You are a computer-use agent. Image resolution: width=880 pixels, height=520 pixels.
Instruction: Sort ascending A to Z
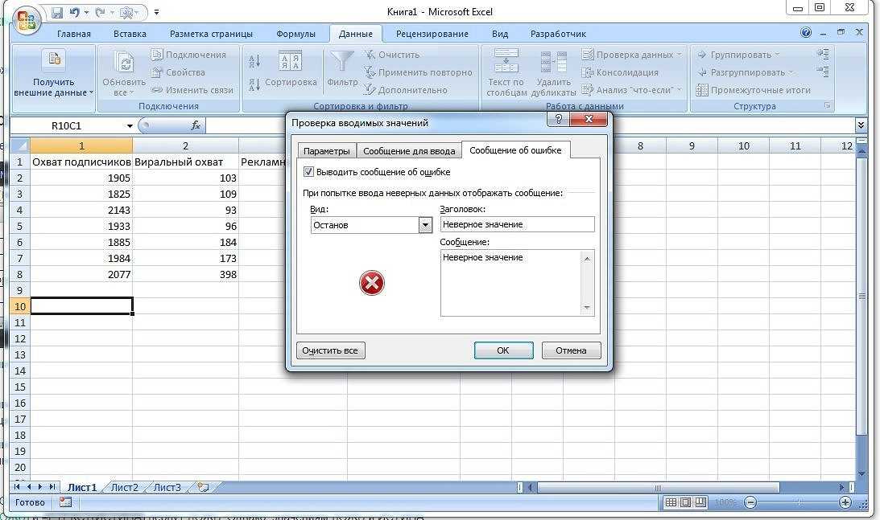(x=254, y=60)
